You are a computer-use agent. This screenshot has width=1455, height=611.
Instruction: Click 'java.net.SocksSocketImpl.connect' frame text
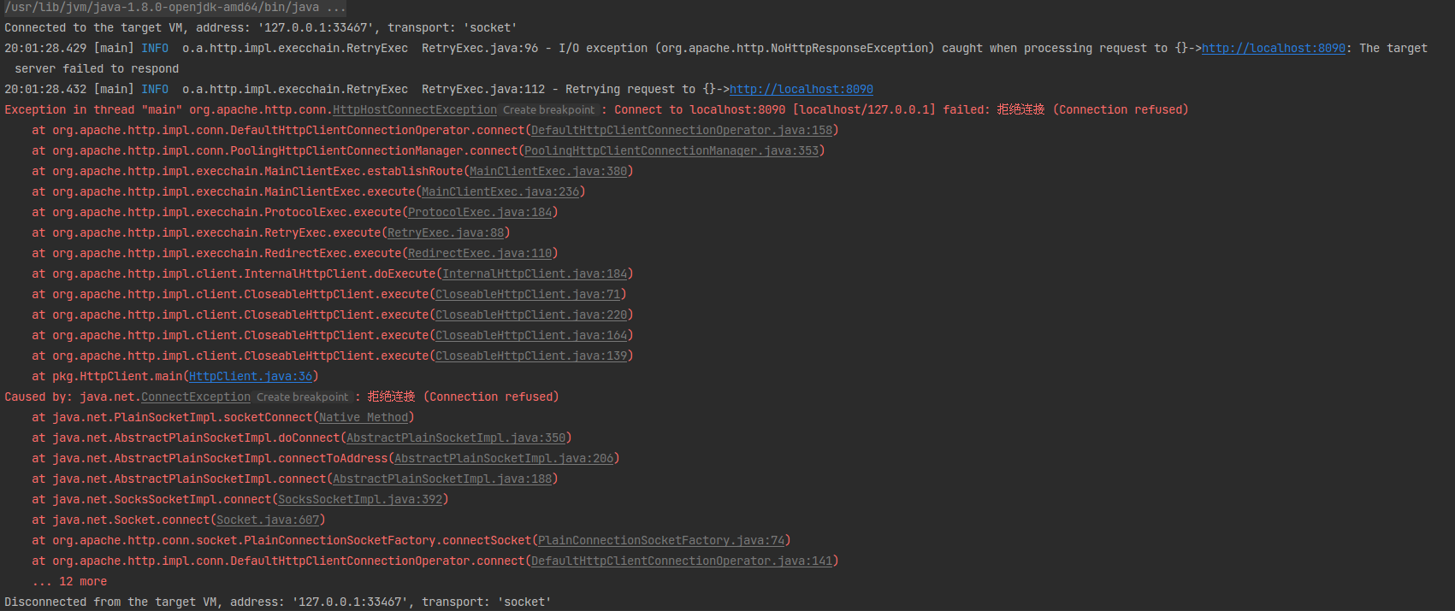pyautogui.click(x=162, y=499)
